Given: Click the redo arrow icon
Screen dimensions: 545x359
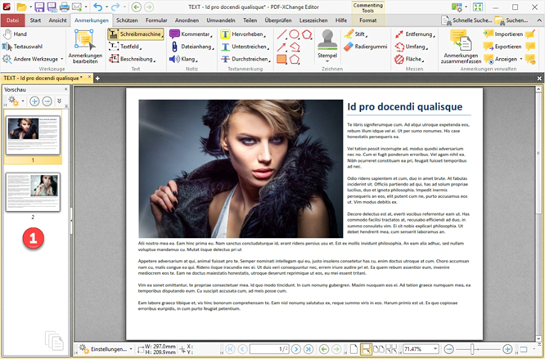Looking at the screenshot, I should pos(115,7).
